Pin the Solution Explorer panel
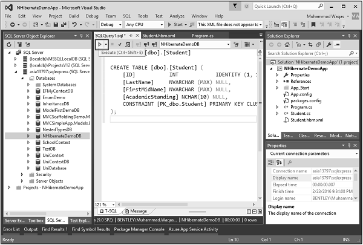Image resolution: width=363 pixels, height=245 pixels. coord(350,36)
